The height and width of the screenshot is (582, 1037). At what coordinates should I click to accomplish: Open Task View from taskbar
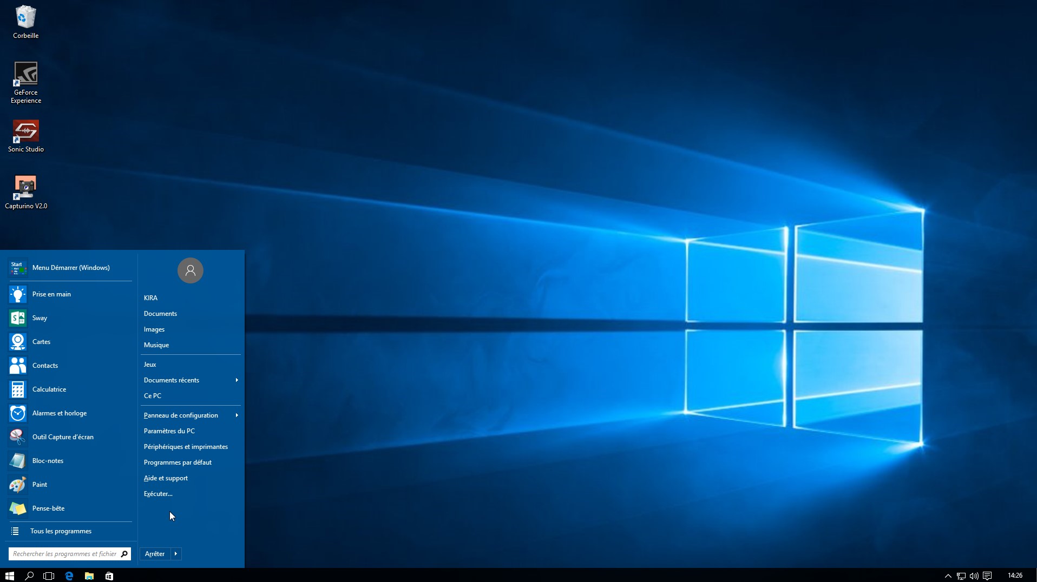[49, 576]
